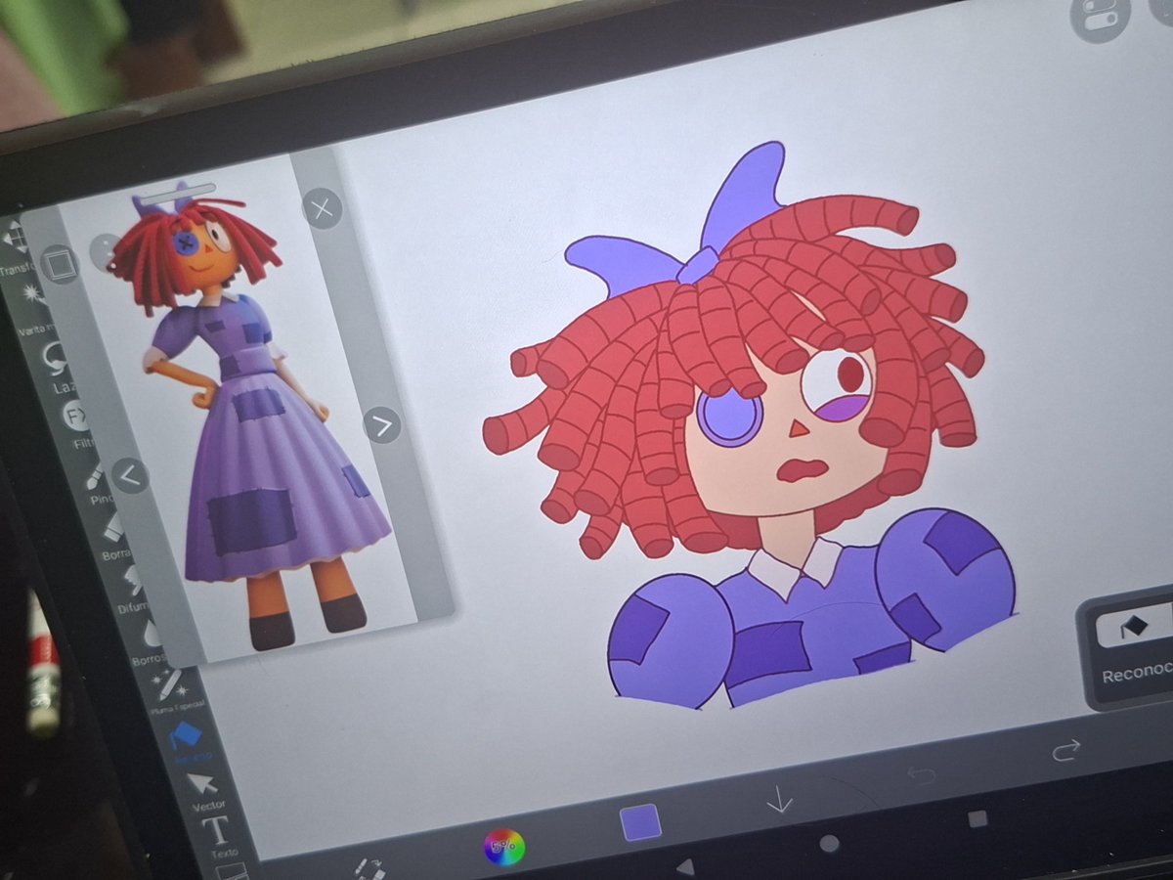
Task: Tap the square frame icon in reference window
Action: [60, 264]
